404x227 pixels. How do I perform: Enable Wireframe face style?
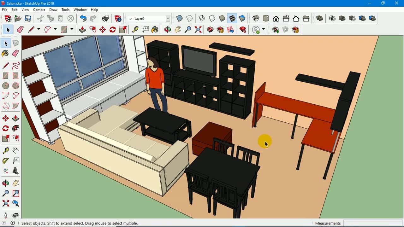(201, 18)
